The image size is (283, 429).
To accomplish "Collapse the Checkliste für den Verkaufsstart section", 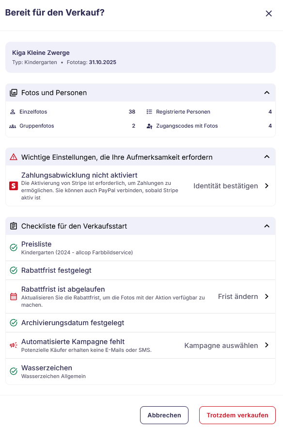I will (266, 226).
